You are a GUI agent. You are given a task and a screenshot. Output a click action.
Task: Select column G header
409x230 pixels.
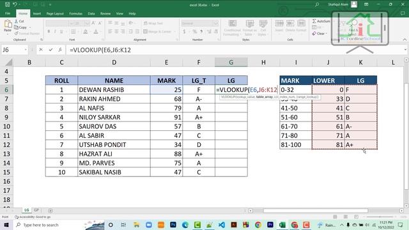(x=231, y=62)
